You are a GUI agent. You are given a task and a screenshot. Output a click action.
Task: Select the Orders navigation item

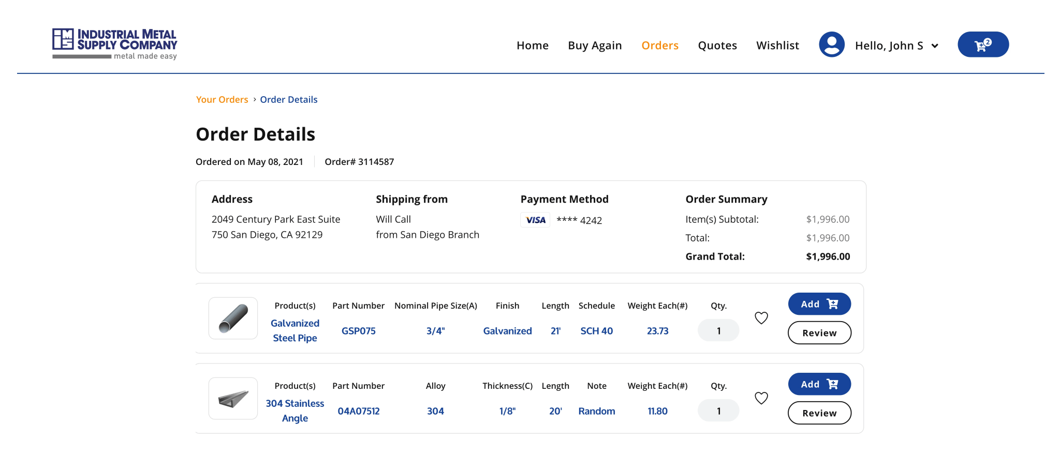[659, 45]
